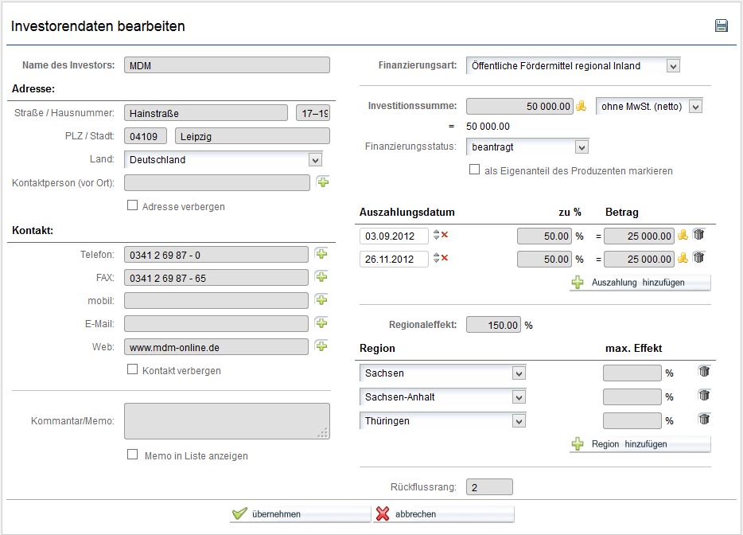The image size is (743, 535).
Task: Add another FAX entry via its plus icon
Action: 321,277
